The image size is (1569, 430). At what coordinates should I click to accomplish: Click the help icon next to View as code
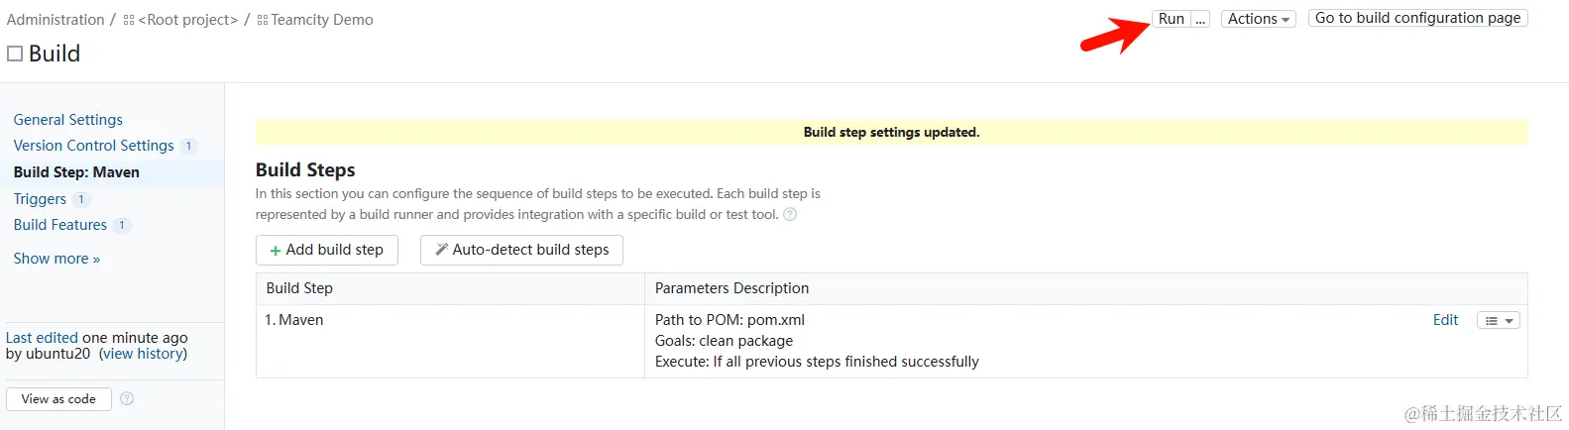tap(127, 398)
